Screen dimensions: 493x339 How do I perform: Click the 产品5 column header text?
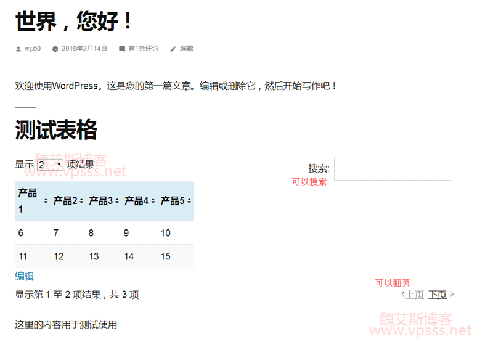coord(173,201)
